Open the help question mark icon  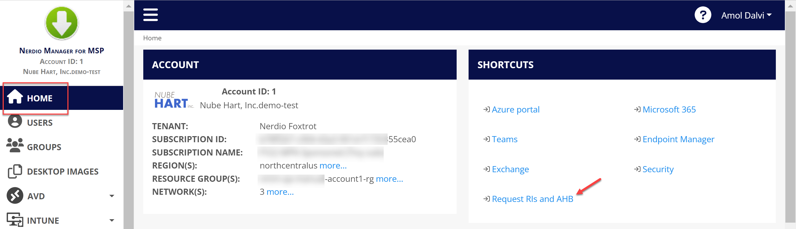(x=702, y=15)
